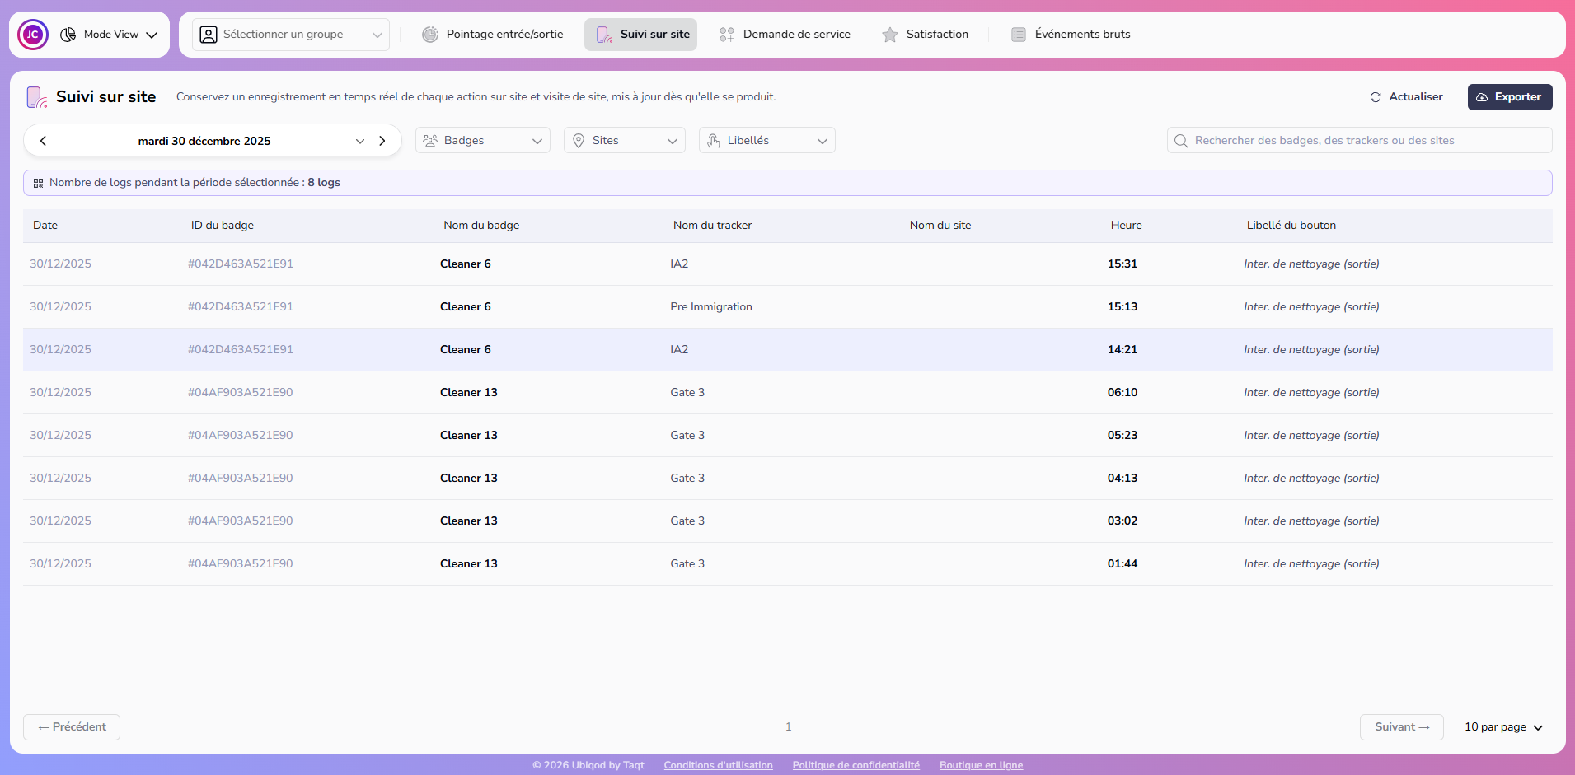Click the grid icon in logs count banner

(39, 183)
